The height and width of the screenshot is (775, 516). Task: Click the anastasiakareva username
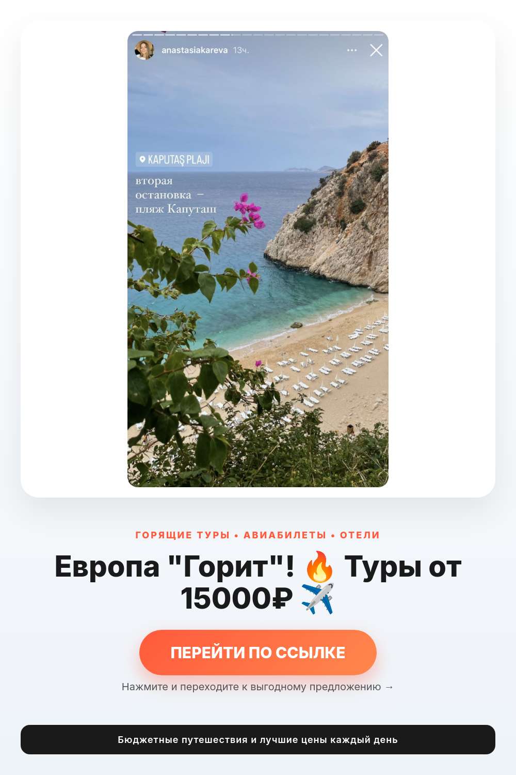(x=195, y=50)
